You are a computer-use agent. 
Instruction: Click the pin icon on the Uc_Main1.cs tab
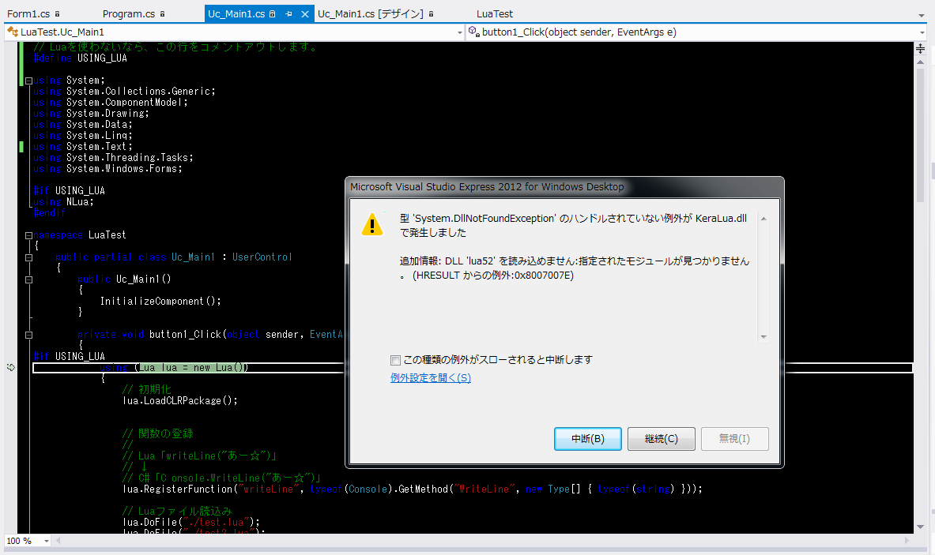288,13
